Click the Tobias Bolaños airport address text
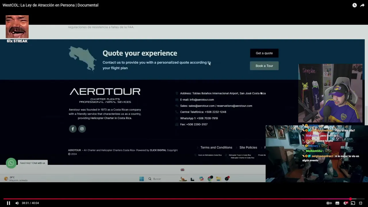 click(x=223, y=93)
